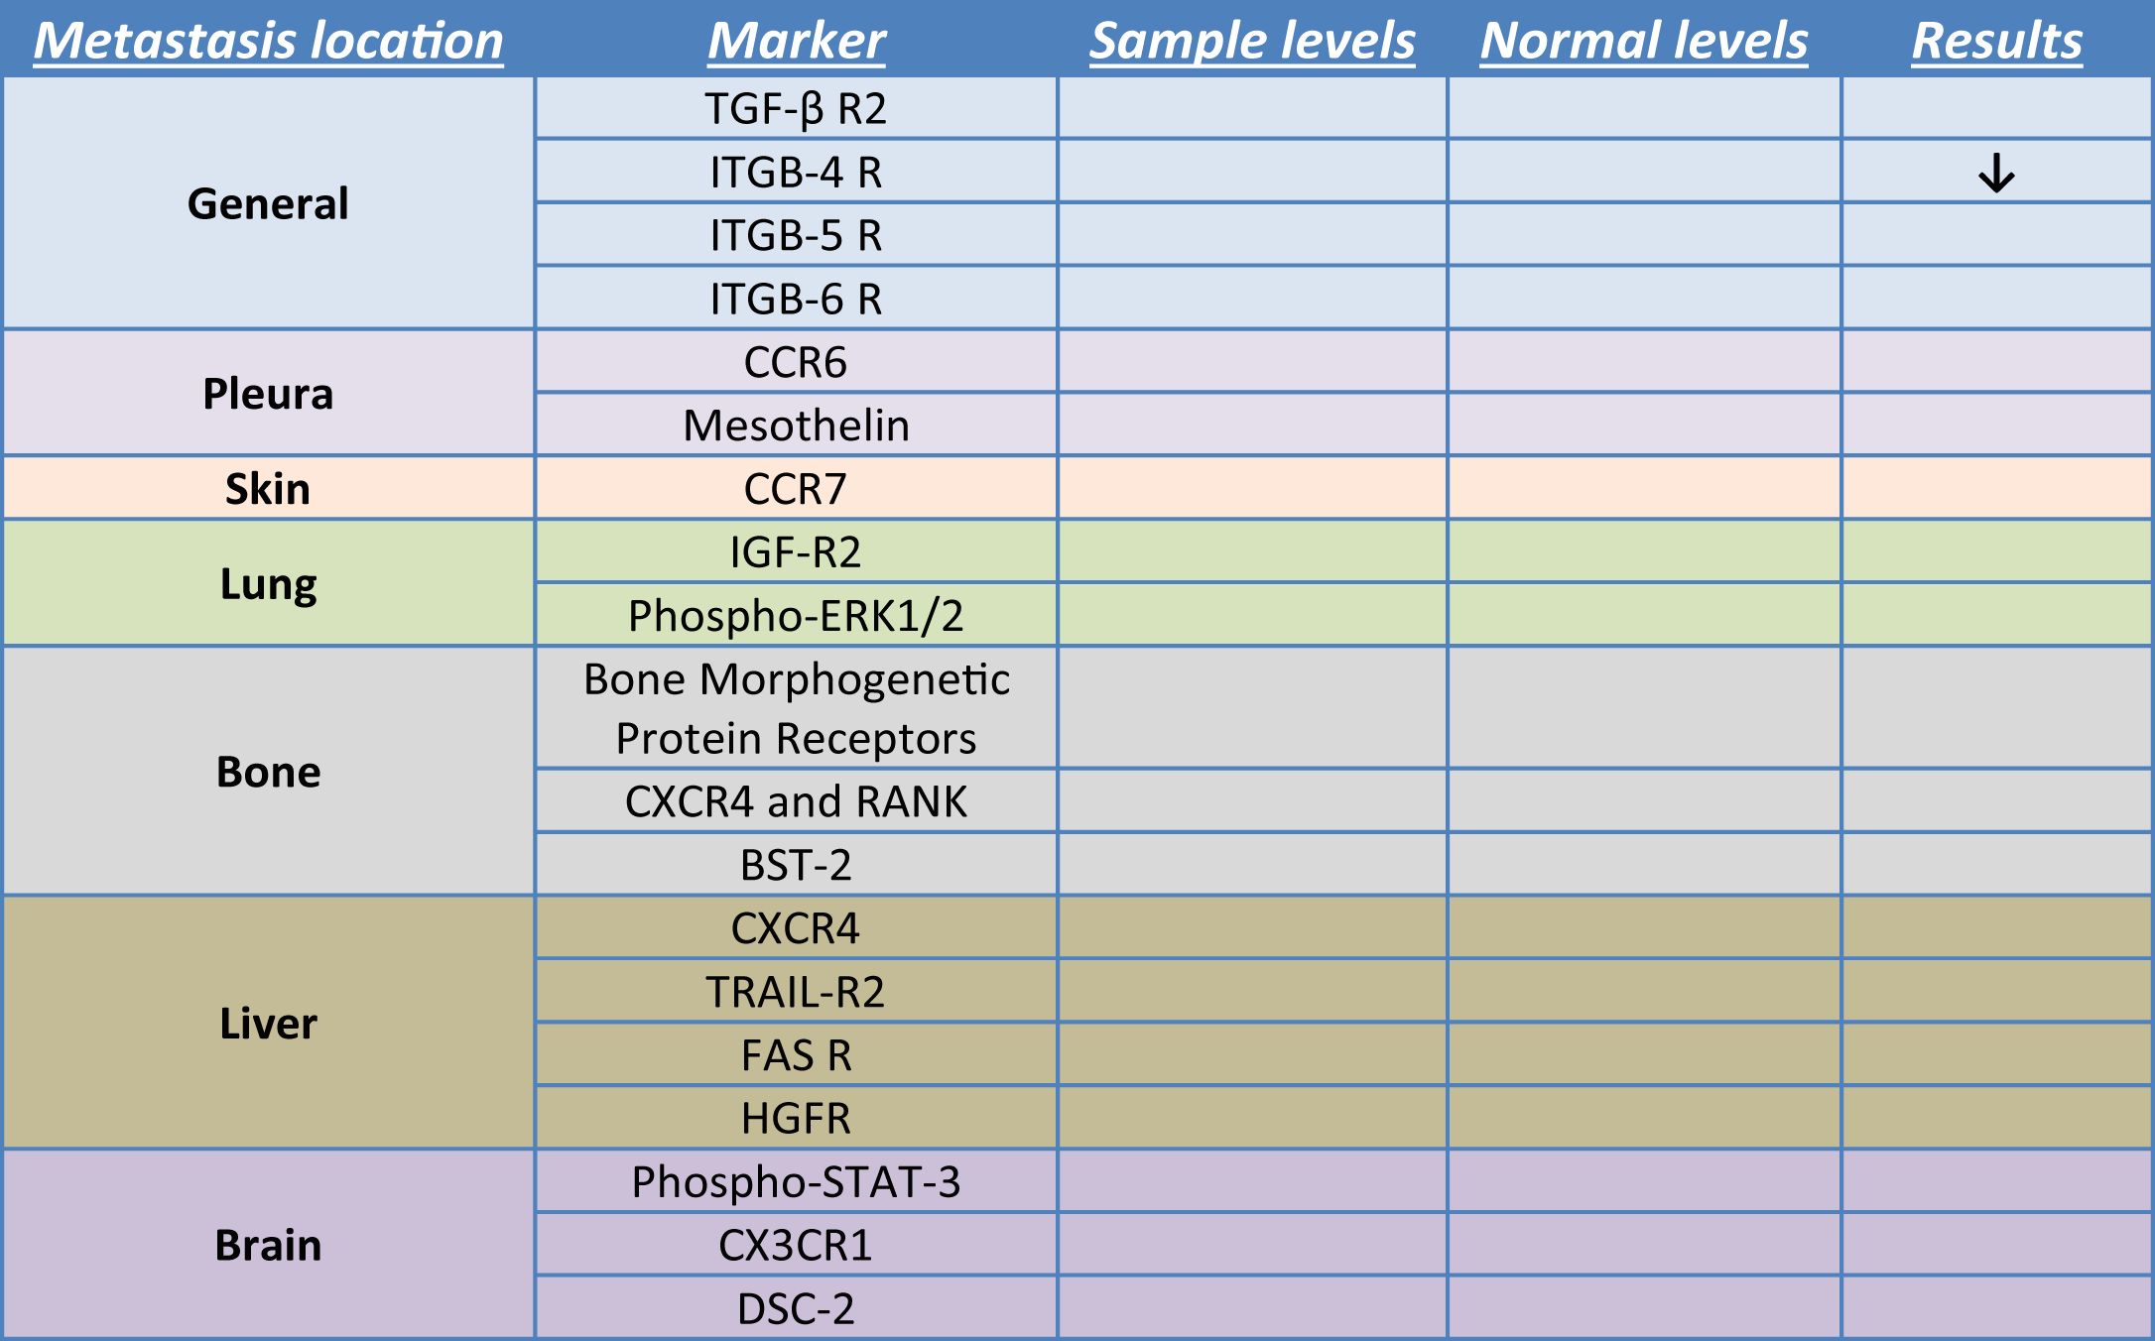This screenshot has width=2155, height=1341.
Task: Click the Phospho-STAT-3 marker cell
Action: coord(796,1182)
